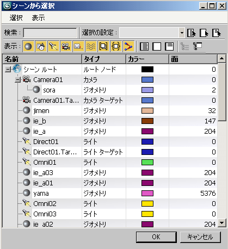Screen dimensions: 228x249
Task: Click the OK button
Action: 156,237
